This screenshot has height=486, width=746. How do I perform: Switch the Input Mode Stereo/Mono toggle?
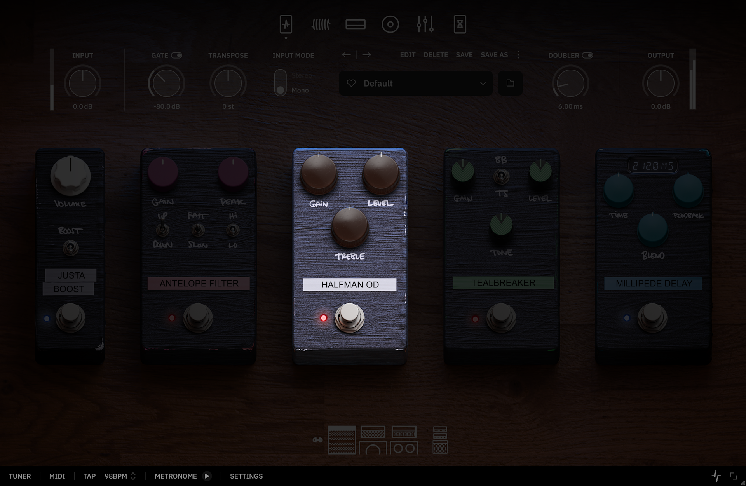point(280,83)
